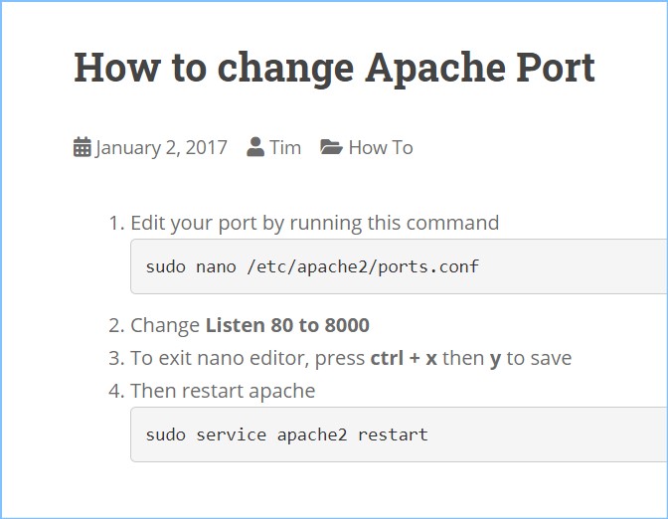Click "Edit your port by running this command"
The width and height of the screenshot is (668, 519).
[314, 223]
